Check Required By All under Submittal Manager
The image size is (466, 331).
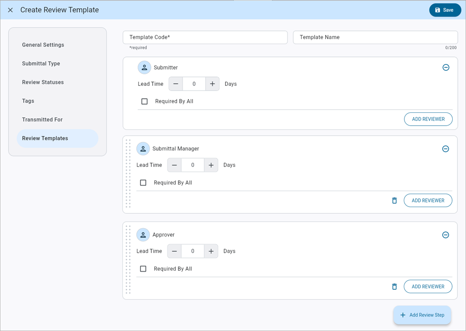coord(143,182)
